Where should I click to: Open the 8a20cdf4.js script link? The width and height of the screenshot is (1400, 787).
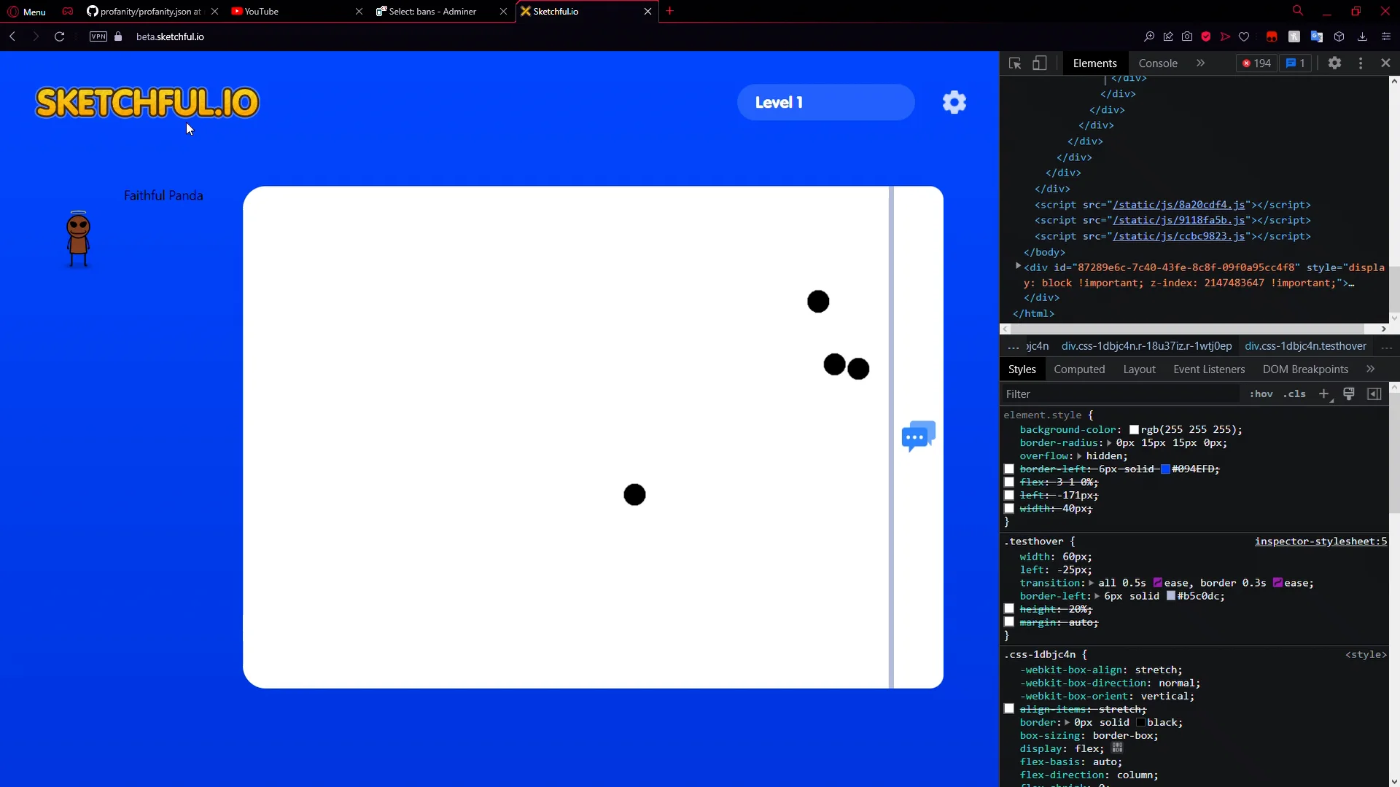coord(1179,205)
